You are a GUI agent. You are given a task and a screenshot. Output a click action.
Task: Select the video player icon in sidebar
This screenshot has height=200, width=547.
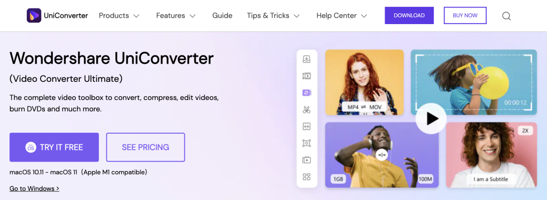pos(307,76)
